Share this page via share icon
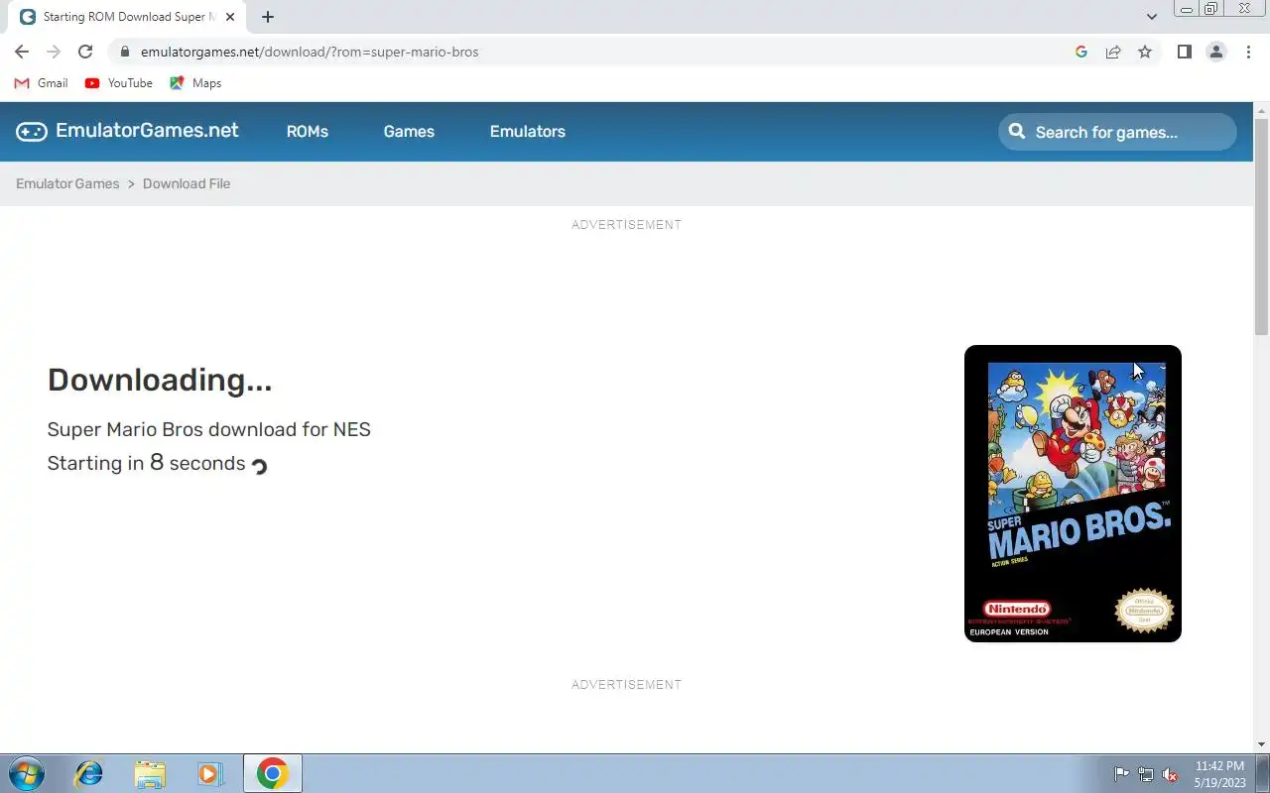Image resolution: width=1270 pixels, height=793 pixels. tap(1113, 52)
